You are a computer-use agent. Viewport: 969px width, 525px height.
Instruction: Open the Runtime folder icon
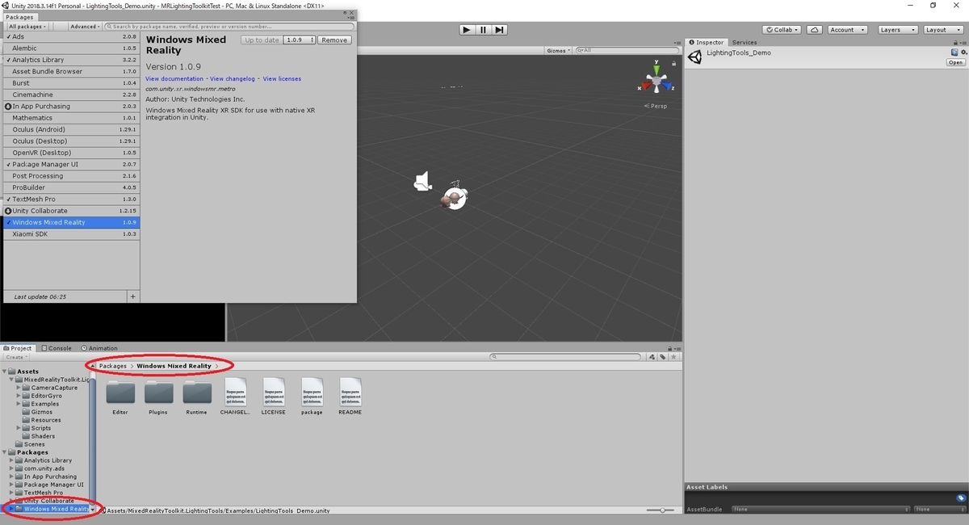[196, 392]
